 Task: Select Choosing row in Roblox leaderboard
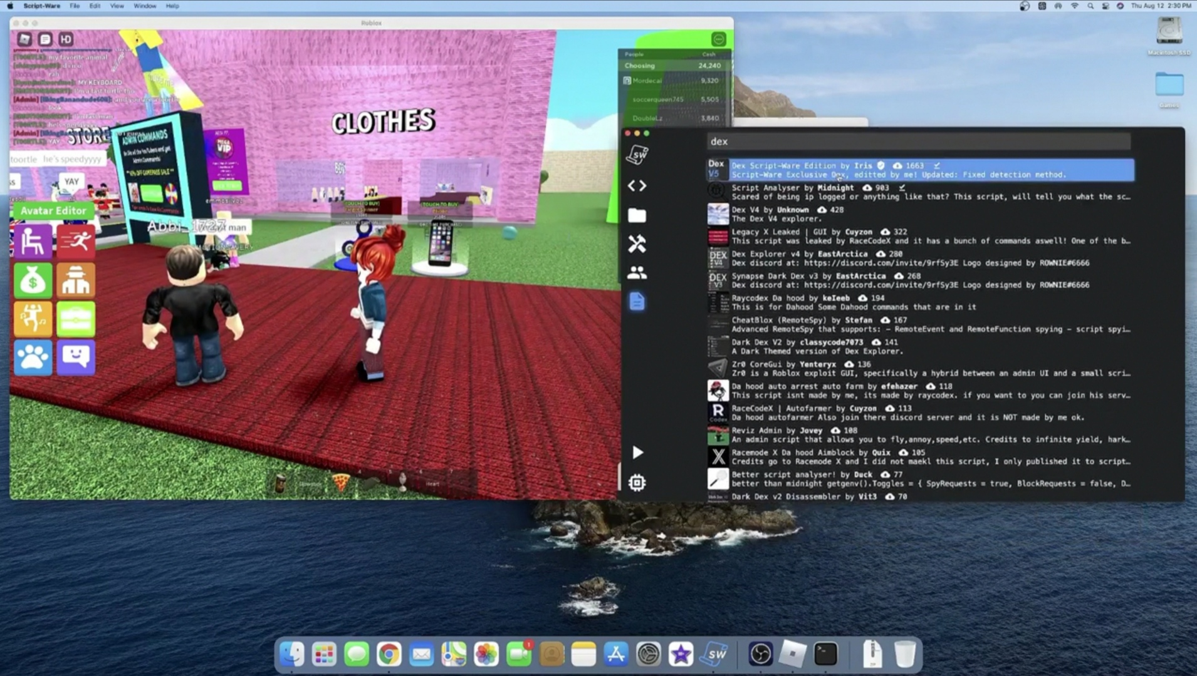674,66
